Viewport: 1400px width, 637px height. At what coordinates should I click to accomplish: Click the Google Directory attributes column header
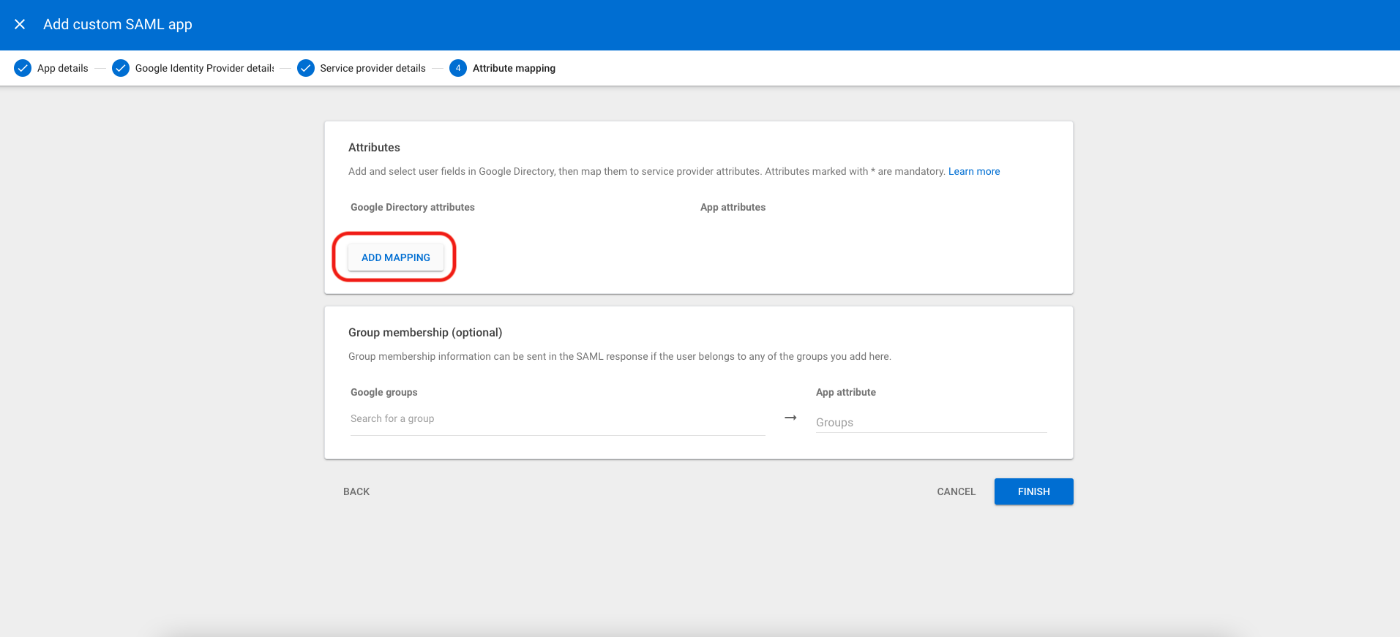pos(413,207)
